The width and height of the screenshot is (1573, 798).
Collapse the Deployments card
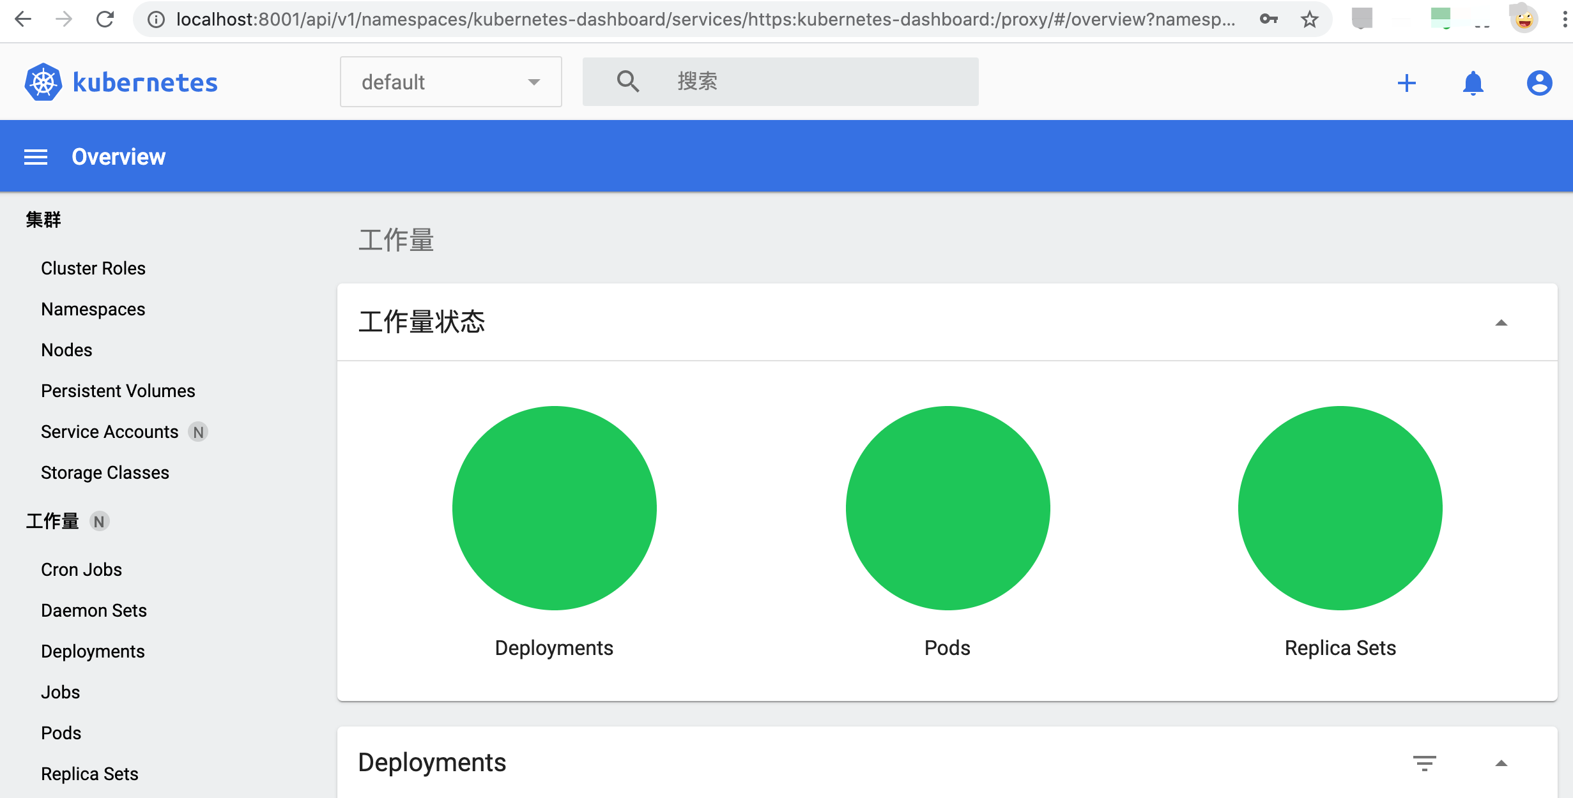(1501, 764)
